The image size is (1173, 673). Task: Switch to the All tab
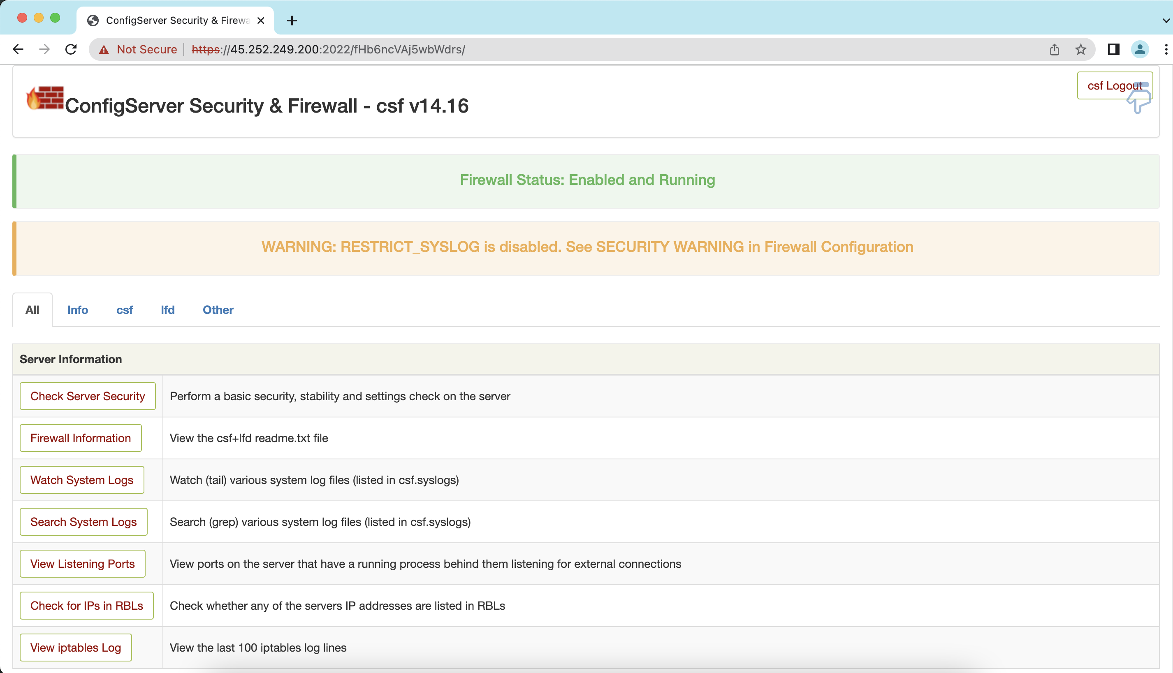coord(32,310)
